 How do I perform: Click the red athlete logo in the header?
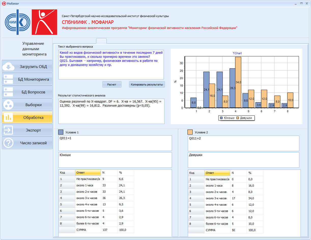[x=45, y=22]
